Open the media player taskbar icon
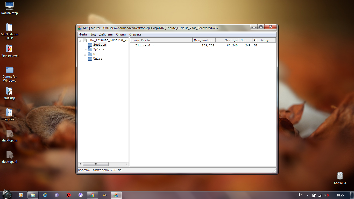354x199 pixels. click(x=21, y=195)
